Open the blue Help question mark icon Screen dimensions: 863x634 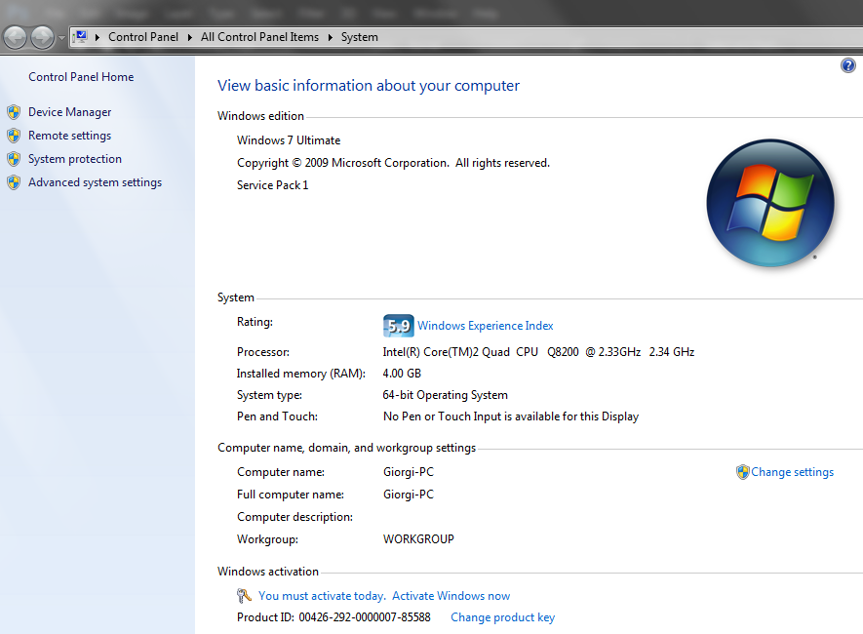point(848,65)
